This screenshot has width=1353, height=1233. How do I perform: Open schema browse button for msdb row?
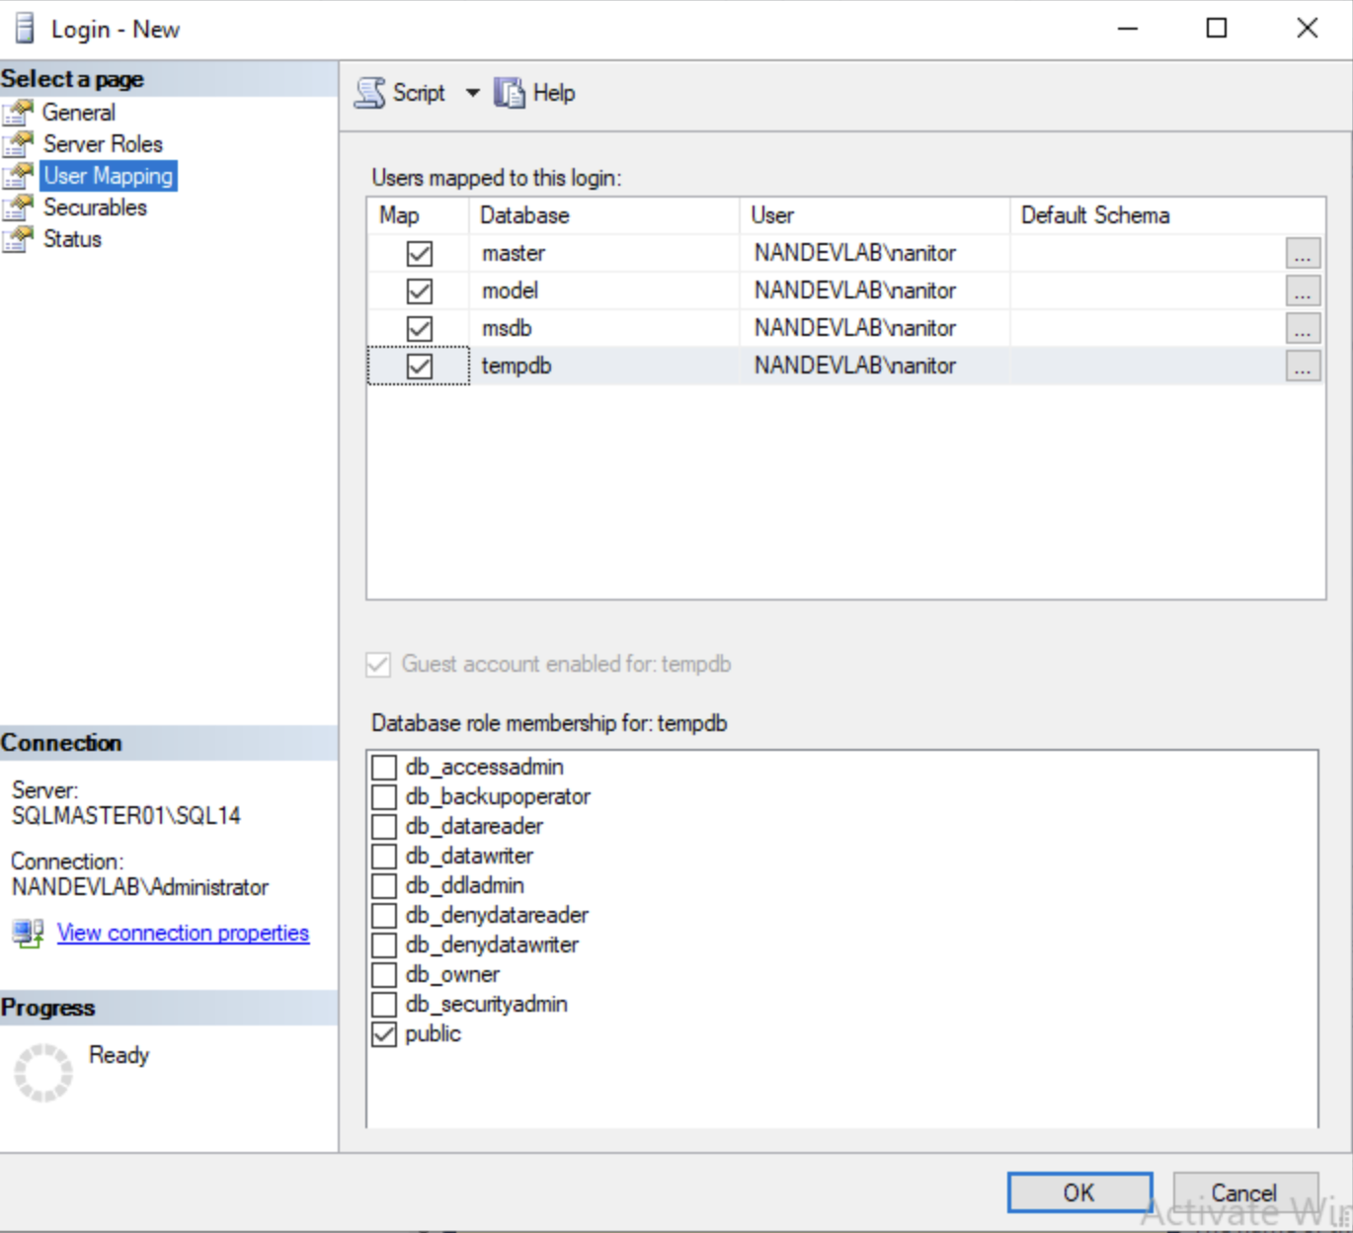[1303, 329]
